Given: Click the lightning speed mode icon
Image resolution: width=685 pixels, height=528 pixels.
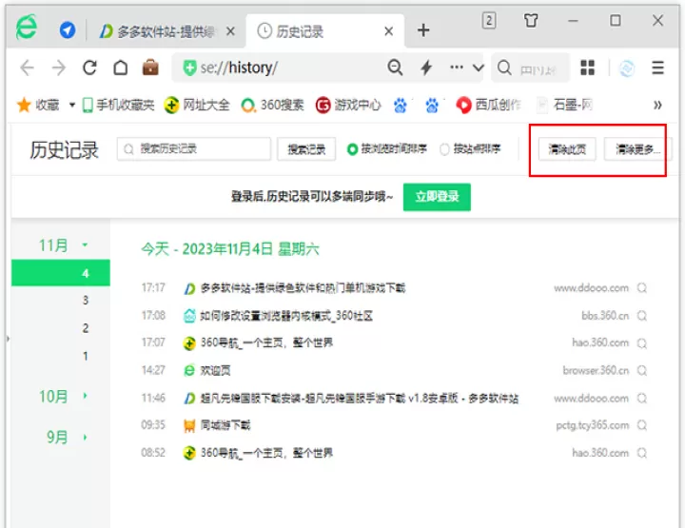Looking at the screenshot, I should 426,68.
